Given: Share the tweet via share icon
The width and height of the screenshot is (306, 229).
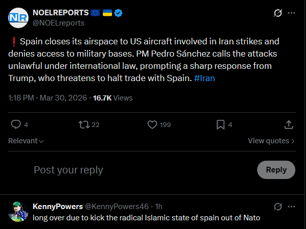Looking at the screenshot, I should point(288,124).
